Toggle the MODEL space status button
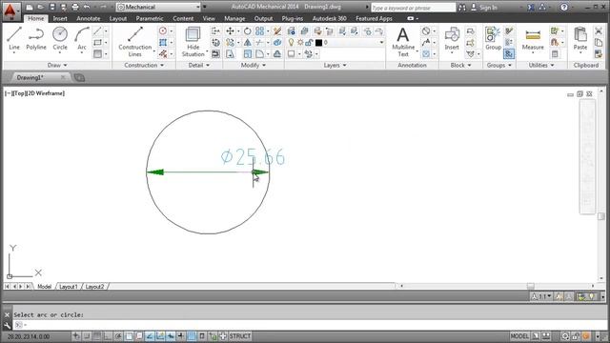The height and width of the screenshot is (343, 610). tap(519, 336)
